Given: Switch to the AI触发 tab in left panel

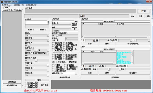Looking at the screenshot, I should [5, 10].
